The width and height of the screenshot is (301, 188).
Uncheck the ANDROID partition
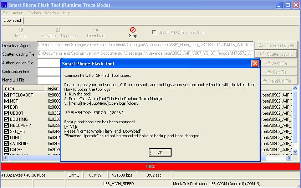7,144
